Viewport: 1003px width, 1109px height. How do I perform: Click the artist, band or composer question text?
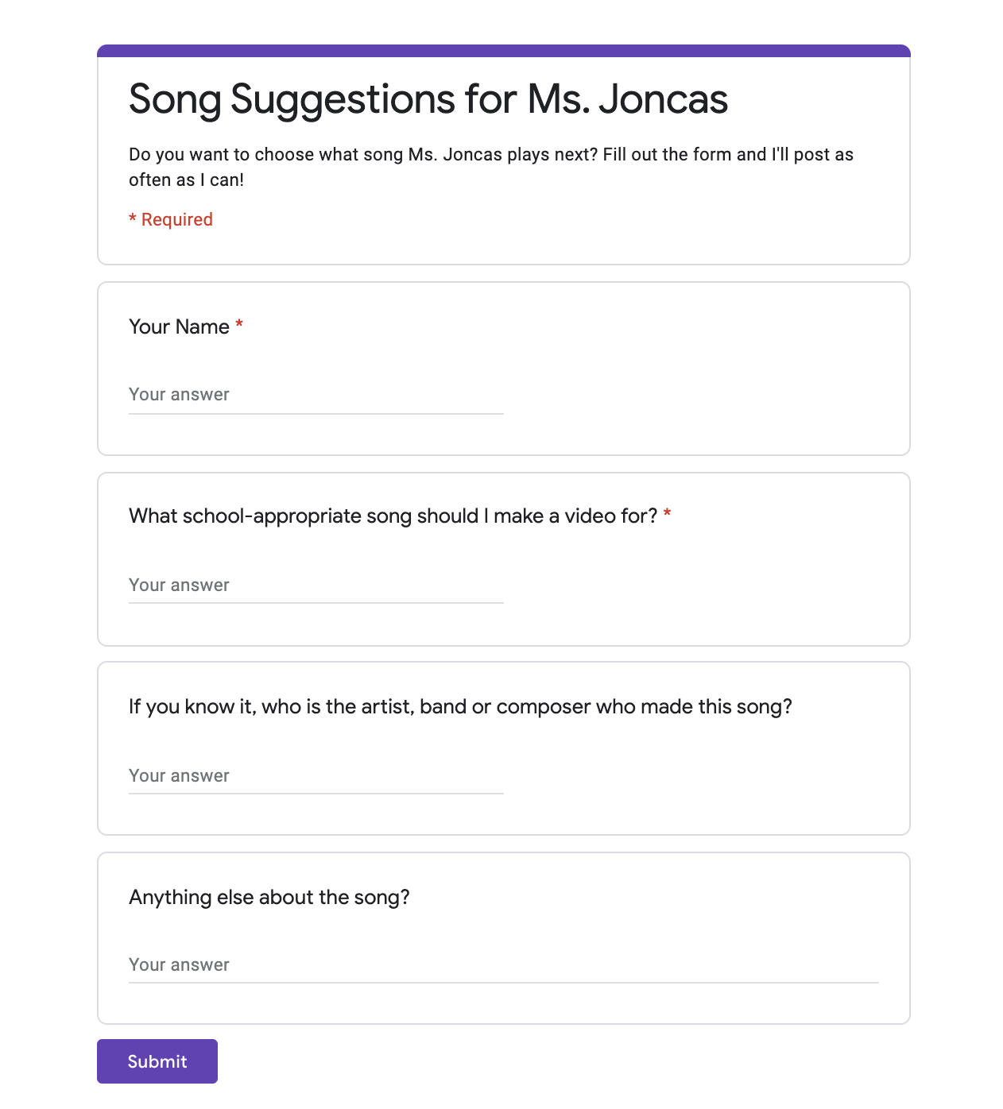point(460,707)
